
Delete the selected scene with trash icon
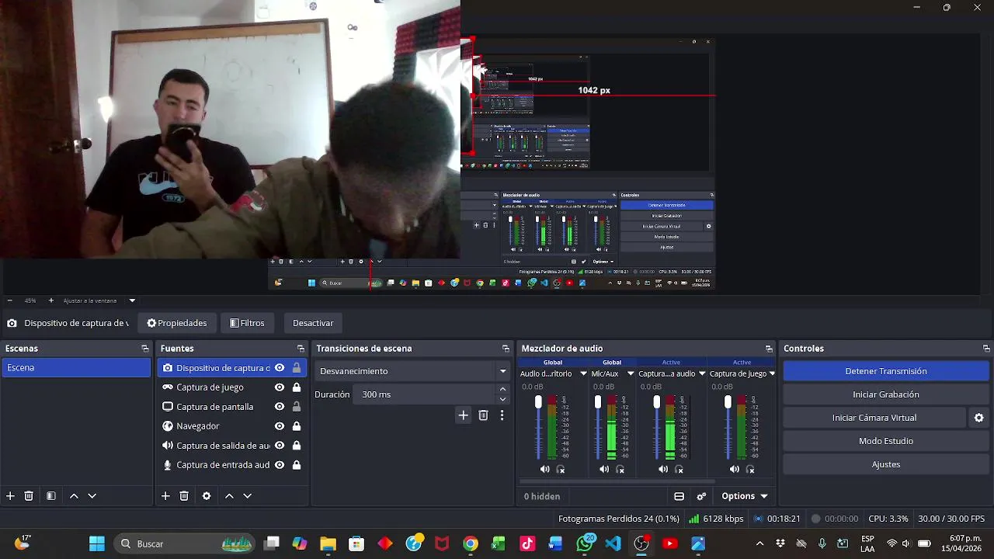29,496
